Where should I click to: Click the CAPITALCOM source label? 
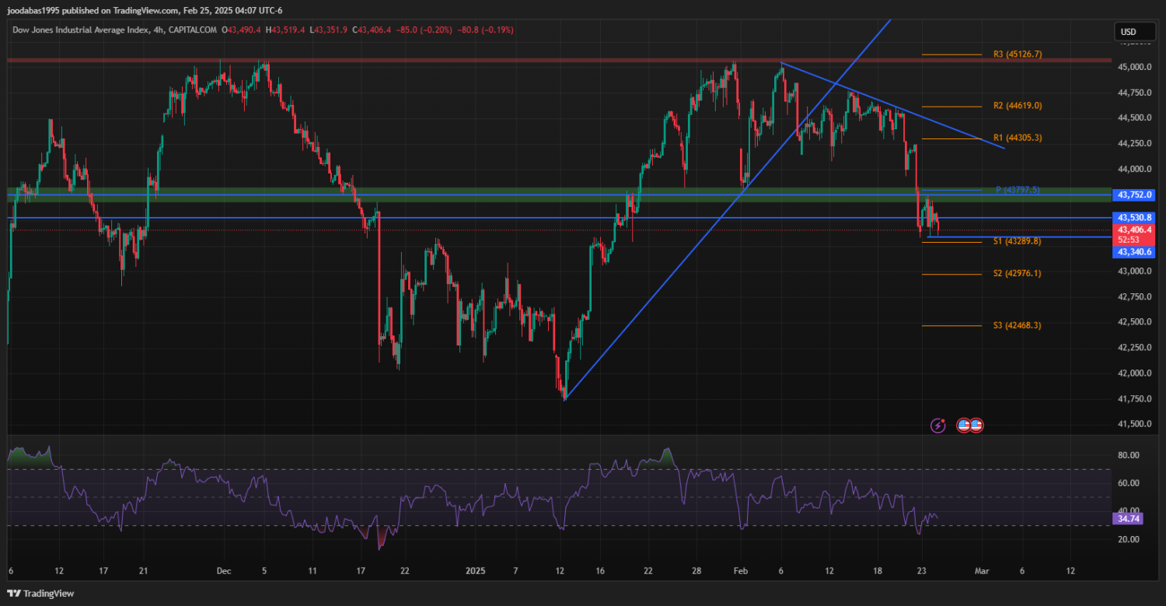(x=192, y=30)
